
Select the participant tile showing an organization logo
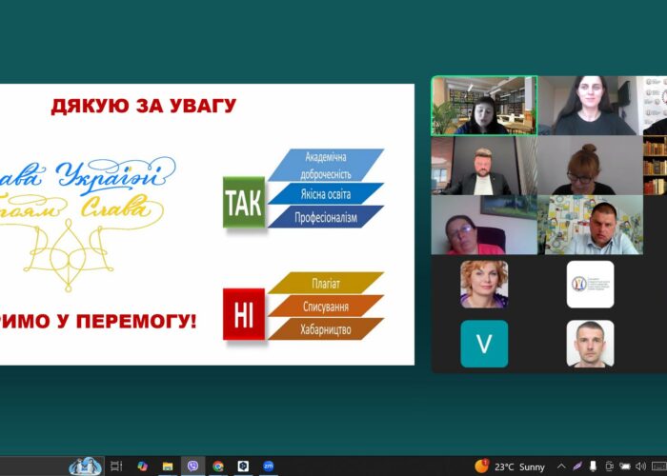[590, 285]
